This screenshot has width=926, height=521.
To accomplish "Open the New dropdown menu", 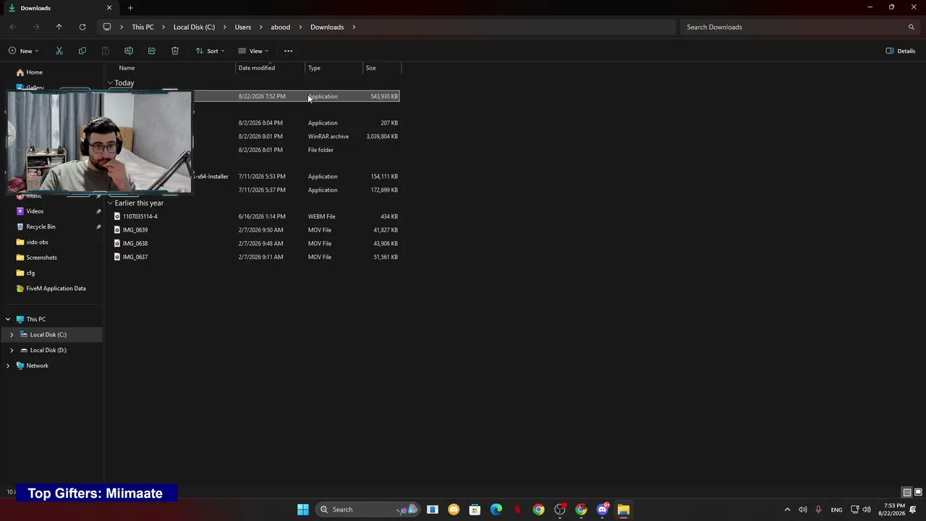I will pos(23,51).
